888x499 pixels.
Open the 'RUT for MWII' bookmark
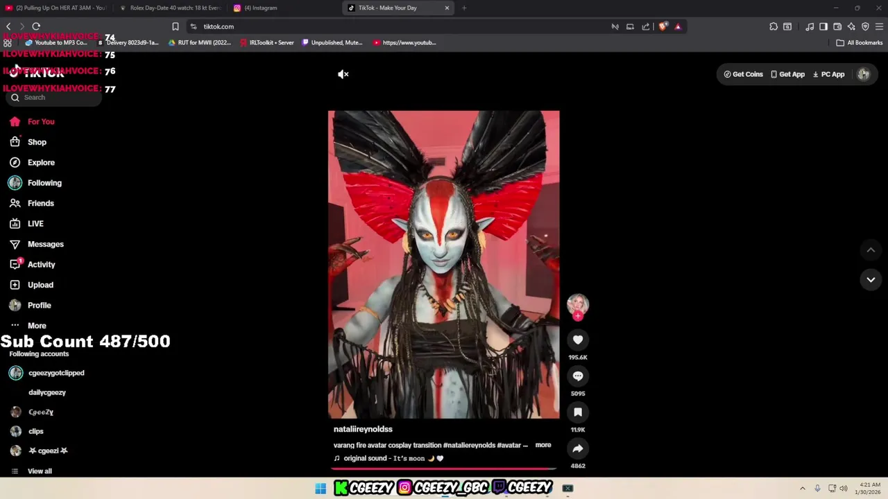tap(200, 42)
